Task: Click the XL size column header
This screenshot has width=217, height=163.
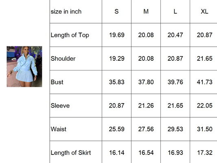Action: 204,11
